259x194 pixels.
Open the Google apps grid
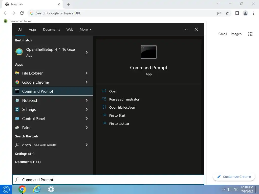click(250, 34)
